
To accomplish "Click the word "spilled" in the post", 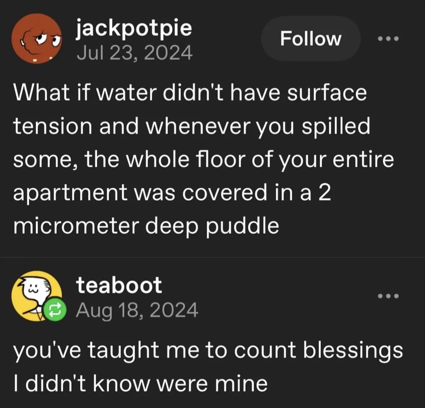I will (x=335, y=126).
